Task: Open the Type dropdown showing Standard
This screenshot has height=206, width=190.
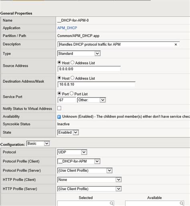Action: coord(79,53)
